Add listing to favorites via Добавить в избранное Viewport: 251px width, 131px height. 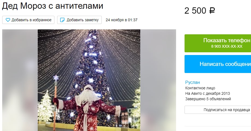pos(28,20)
